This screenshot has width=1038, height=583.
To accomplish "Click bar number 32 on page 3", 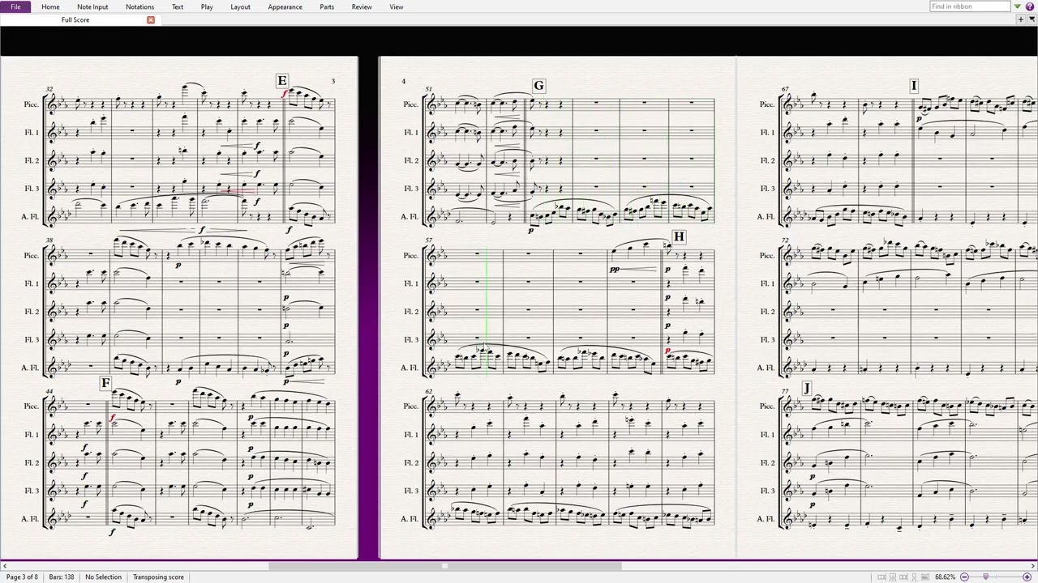I will pyautogui.click(x=49, y=89).
